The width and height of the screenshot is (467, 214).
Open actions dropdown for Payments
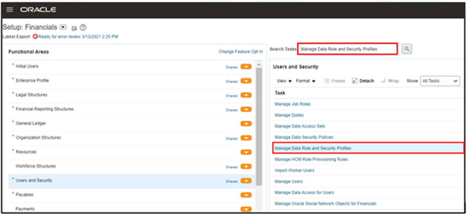(246, 209)
